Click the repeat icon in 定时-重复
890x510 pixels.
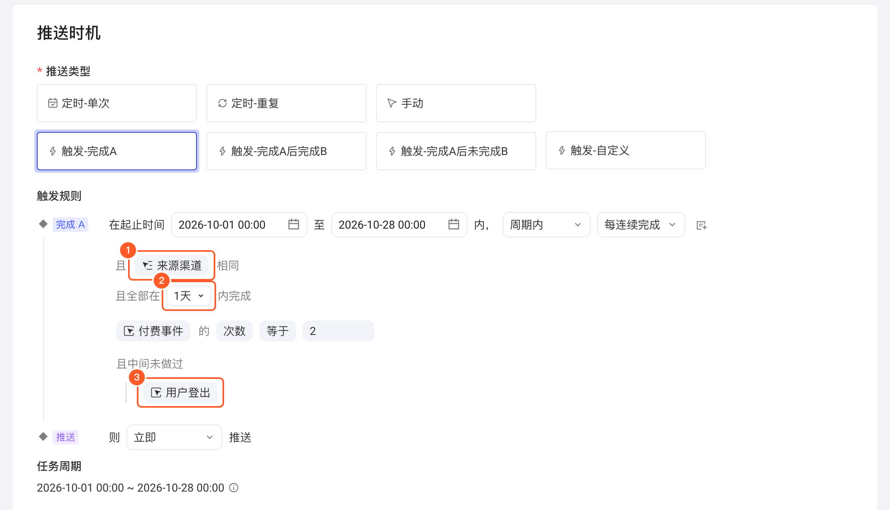click(222, 103)
